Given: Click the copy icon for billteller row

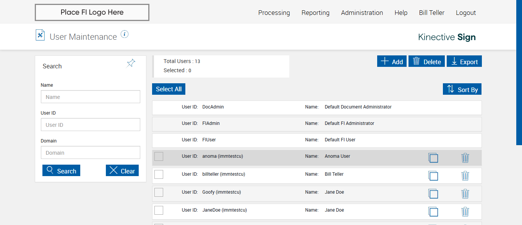Looking at the screenshot, I should [433, 176].
